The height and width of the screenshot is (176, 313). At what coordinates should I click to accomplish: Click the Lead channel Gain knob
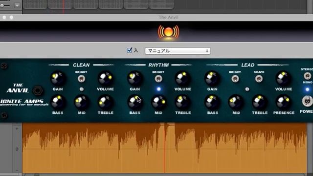tap(212, 78)
